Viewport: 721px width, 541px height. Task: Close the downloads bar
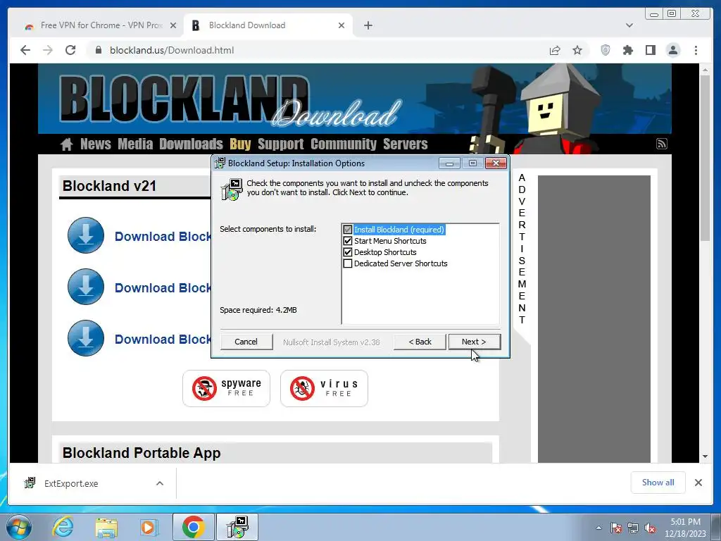tap(698, 483)
